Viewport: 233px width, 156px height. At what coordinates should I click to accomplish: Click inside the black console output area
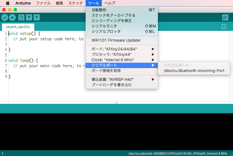coord(116,132)
